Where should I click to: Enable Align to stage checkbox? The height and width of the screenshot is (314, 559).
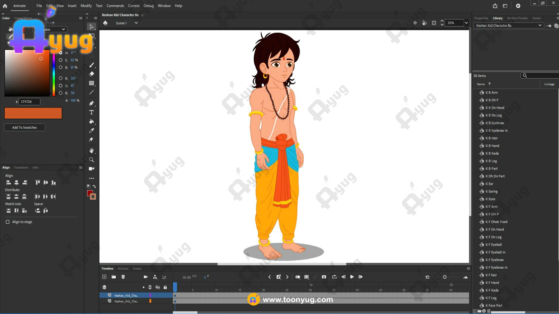[x=8, y=222]
